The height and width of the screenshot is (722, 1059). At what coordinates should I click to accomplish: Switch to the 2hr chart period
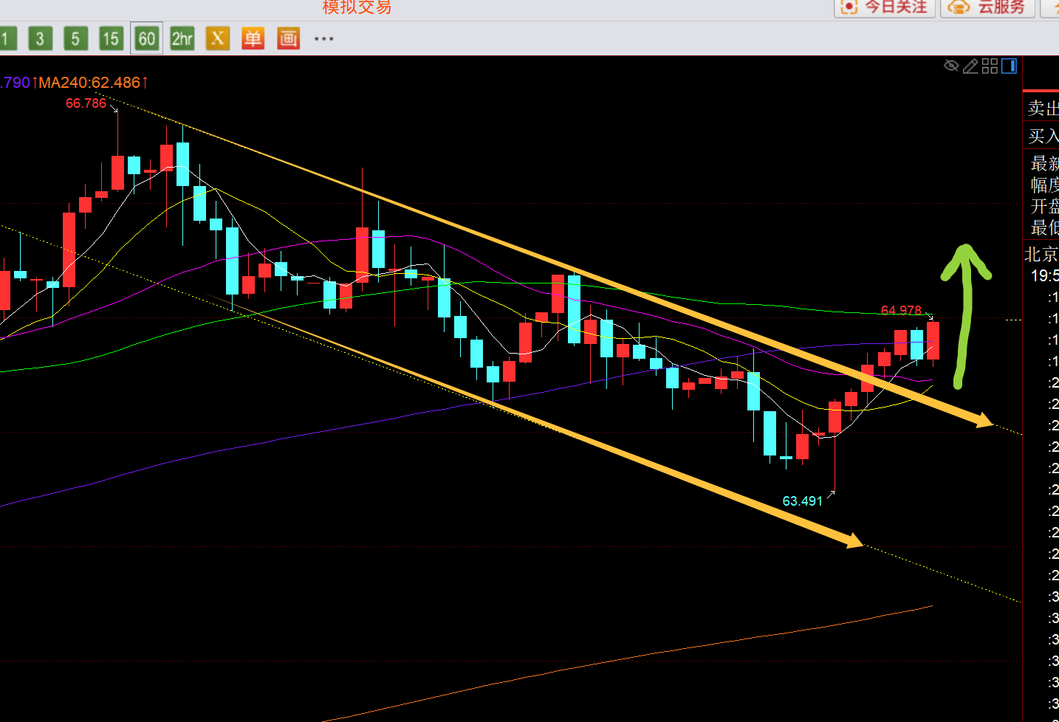182,38
